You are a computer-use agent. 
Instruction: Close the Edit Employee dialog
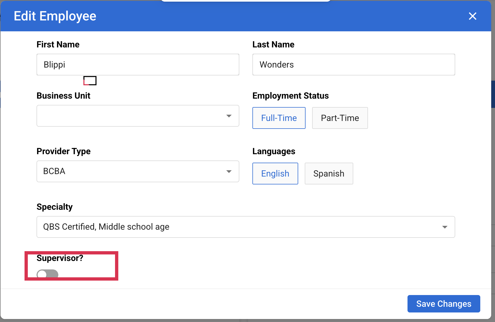(x=472, y=16)
